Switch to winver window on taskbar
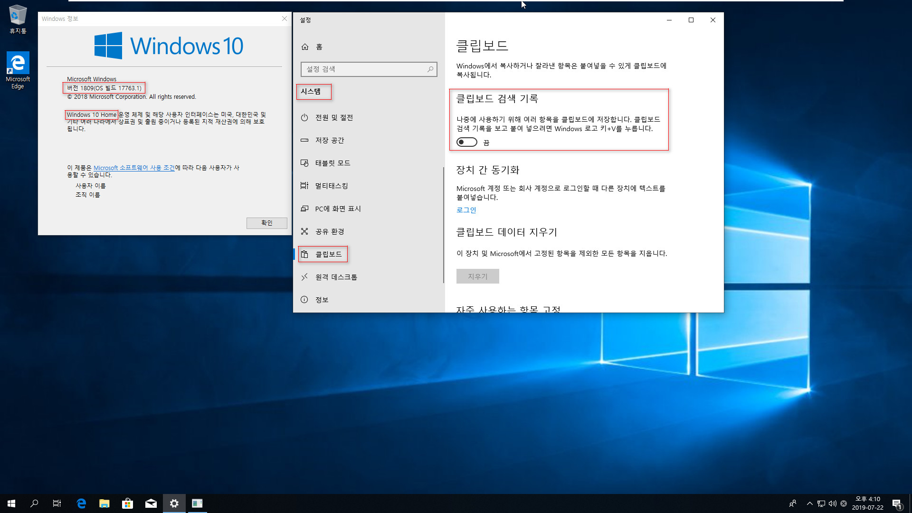Viewport: 912px width, 513px height. coord(197,503)
